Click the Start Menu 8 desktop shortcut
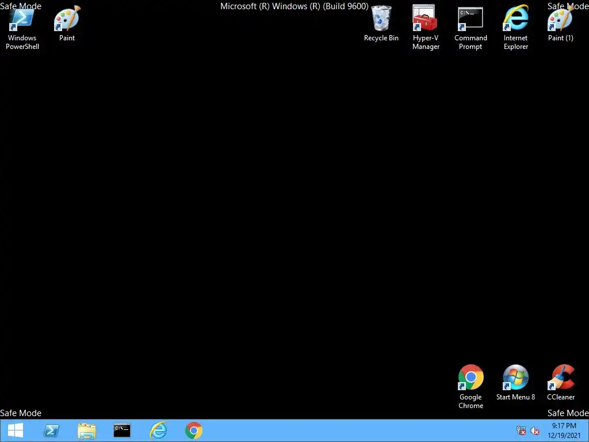The height and width of the screenshot is (442, 589). click(x=515, y=383)
